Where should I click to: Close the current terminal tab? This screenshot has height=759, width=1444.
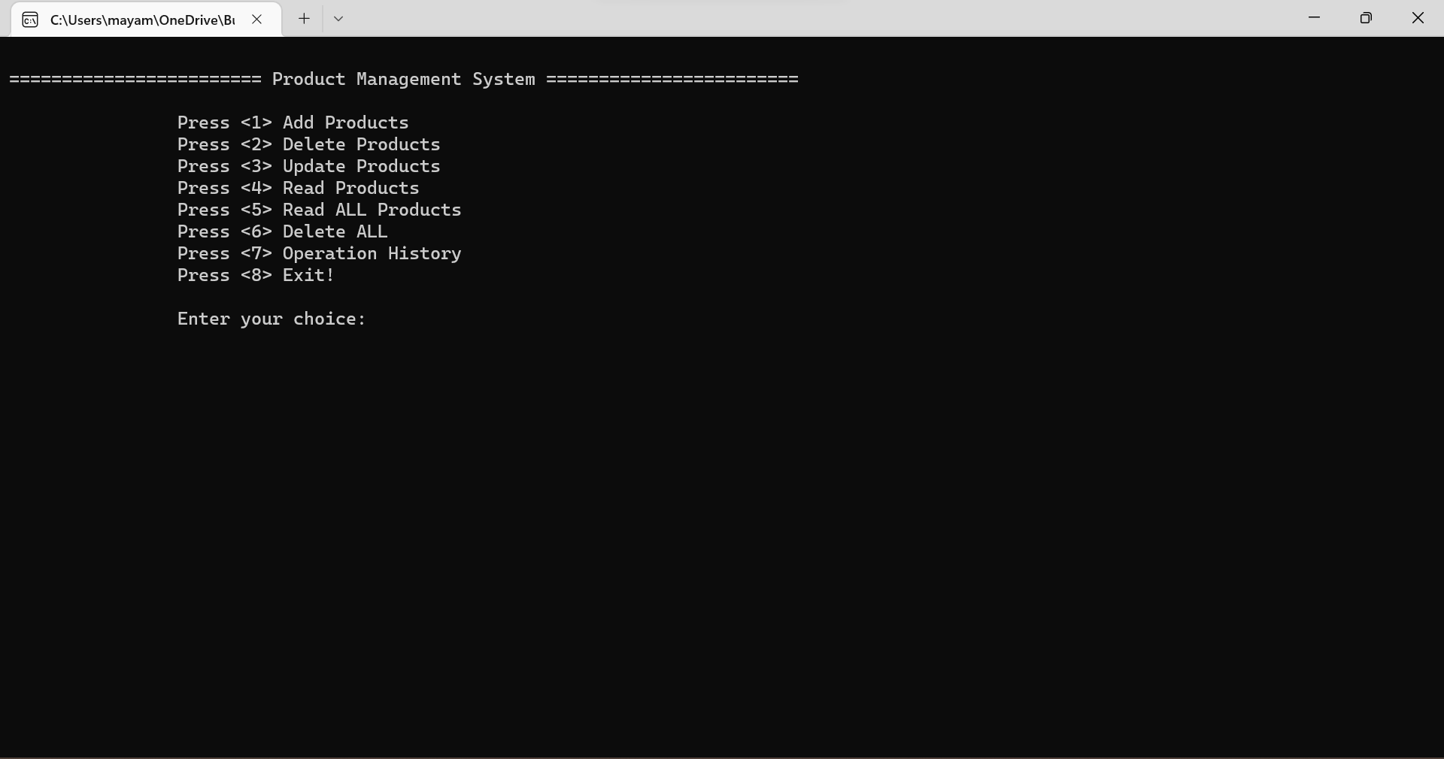[x=257, y=20]
